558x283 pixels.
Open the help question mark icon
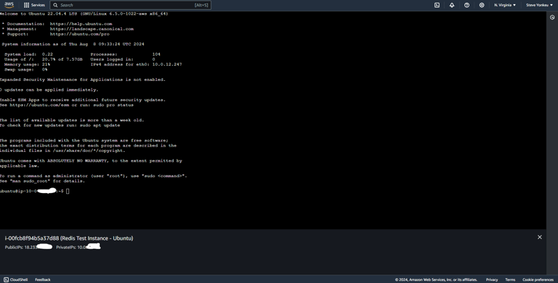[467, 5]
